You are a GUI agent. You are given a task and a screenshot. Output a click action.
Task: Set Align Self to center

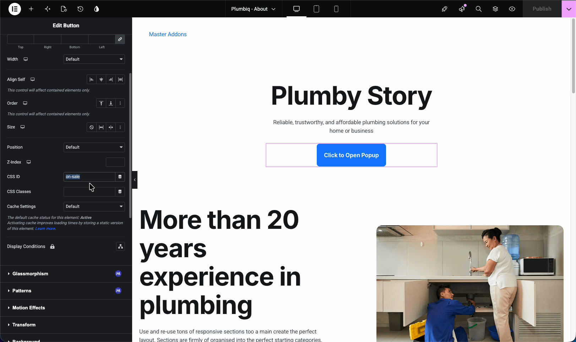pos(101,79)
